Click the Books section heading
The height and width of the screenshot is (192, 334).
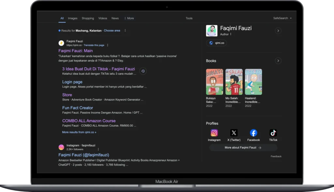(211, 61)
